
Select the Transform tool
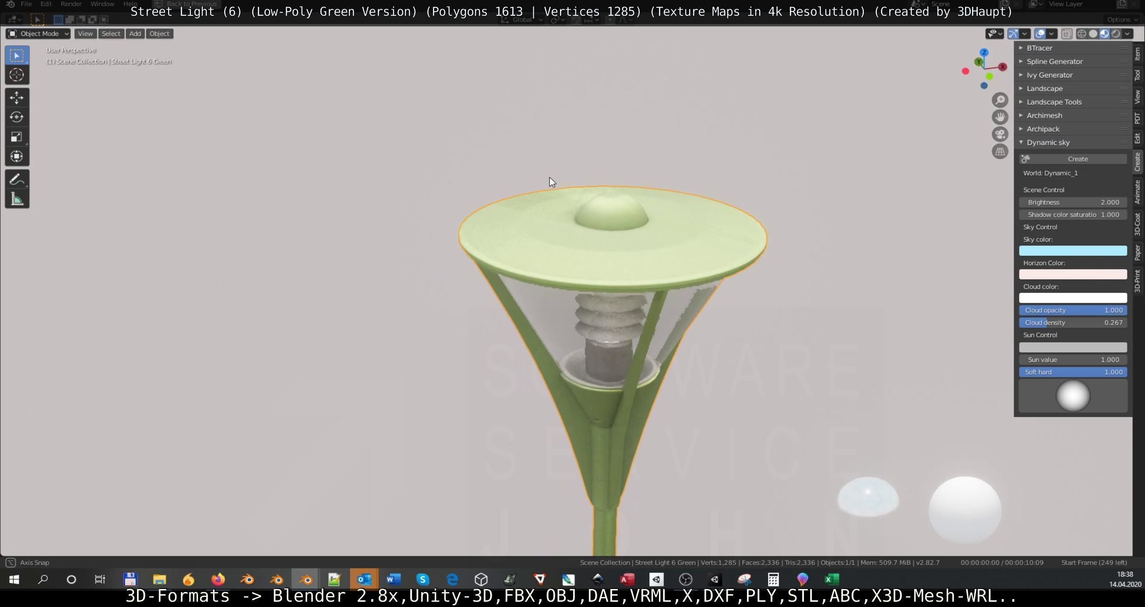click(17, 156)
